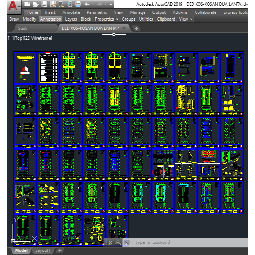Screen dimensions: 255x255
Task: Save the drawing with the Save icon
Action: 44,4
